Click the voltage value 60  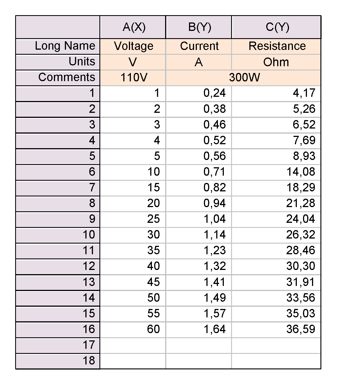pos(133,329)
